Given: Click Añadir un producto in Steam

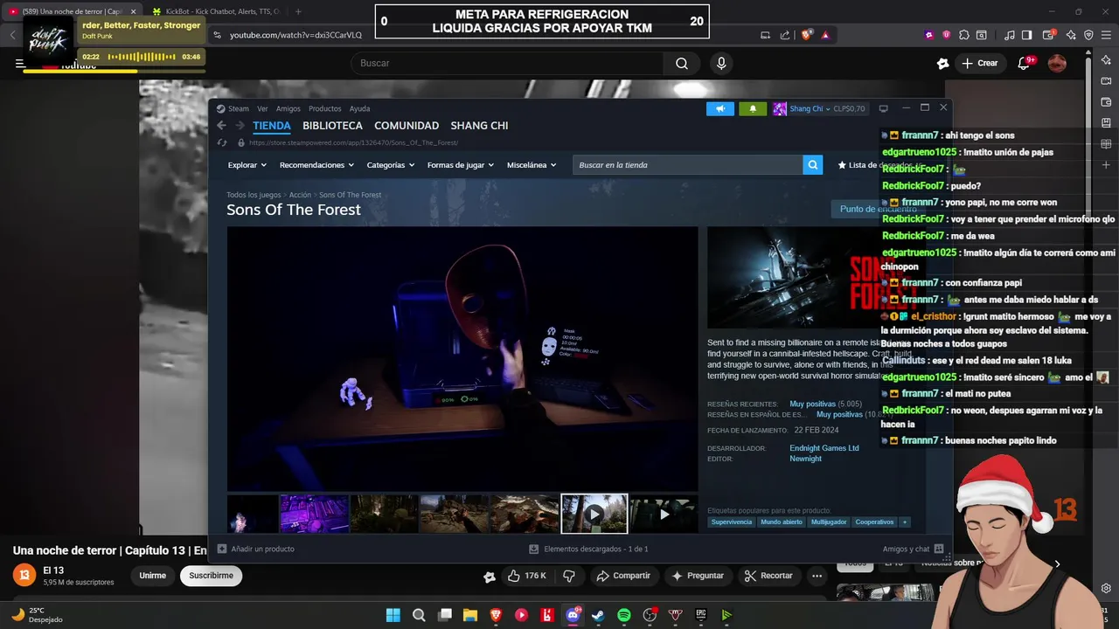Looking at the screenshot, I should point(256,549).
